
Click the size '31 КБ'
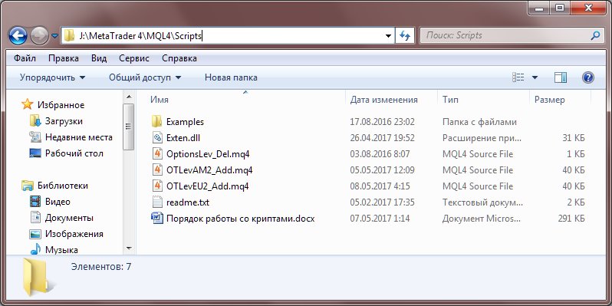click(574, 138)
